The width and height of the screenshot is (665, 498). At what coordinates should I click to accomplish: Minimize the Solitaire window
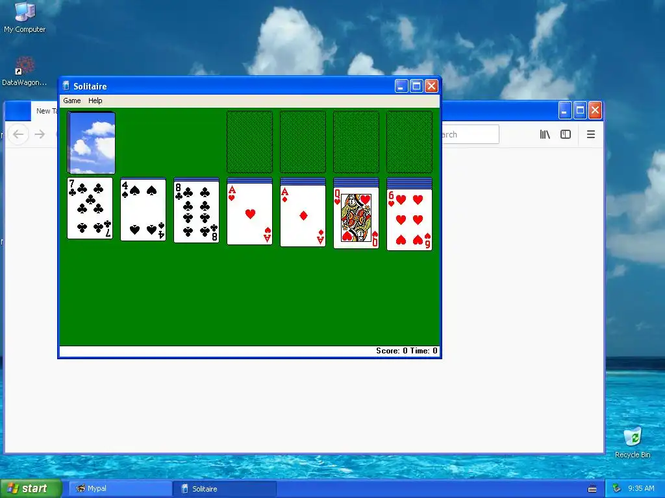pos(401,86)
